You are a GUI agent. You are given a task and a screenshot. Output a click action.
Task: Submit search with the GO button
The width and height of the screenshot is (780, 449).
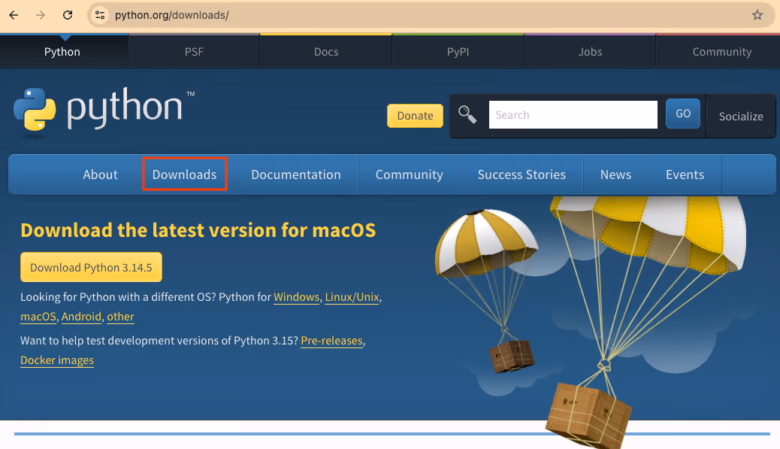pyautogui.click(x=683, y=114)
